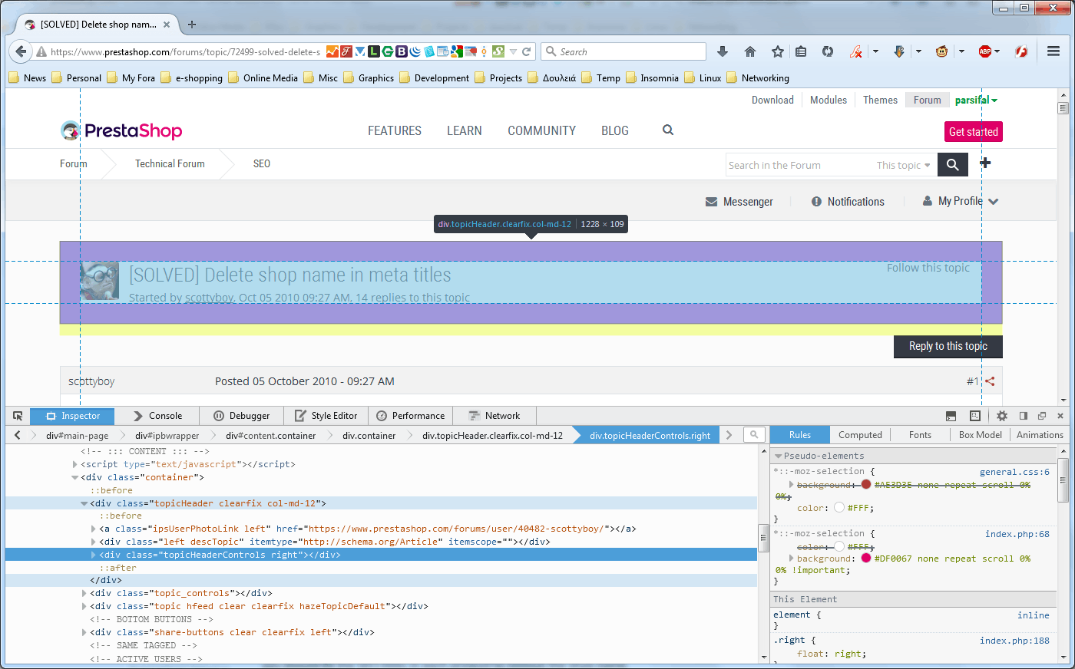Open the Fonts sidebar tab
This screenshot has width=1075, height=669.
pyautogui.click(x=920, y=435)
